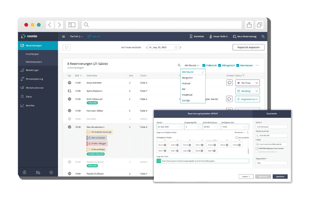This screenshot has width=309, height=205.
Task: Click the scrollbar in the available tables list
Action: coord(248,151)
